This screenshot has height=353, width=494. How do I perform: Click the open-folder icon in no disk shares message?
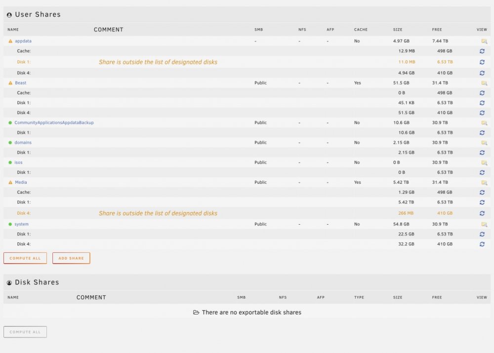pos(196,313)
